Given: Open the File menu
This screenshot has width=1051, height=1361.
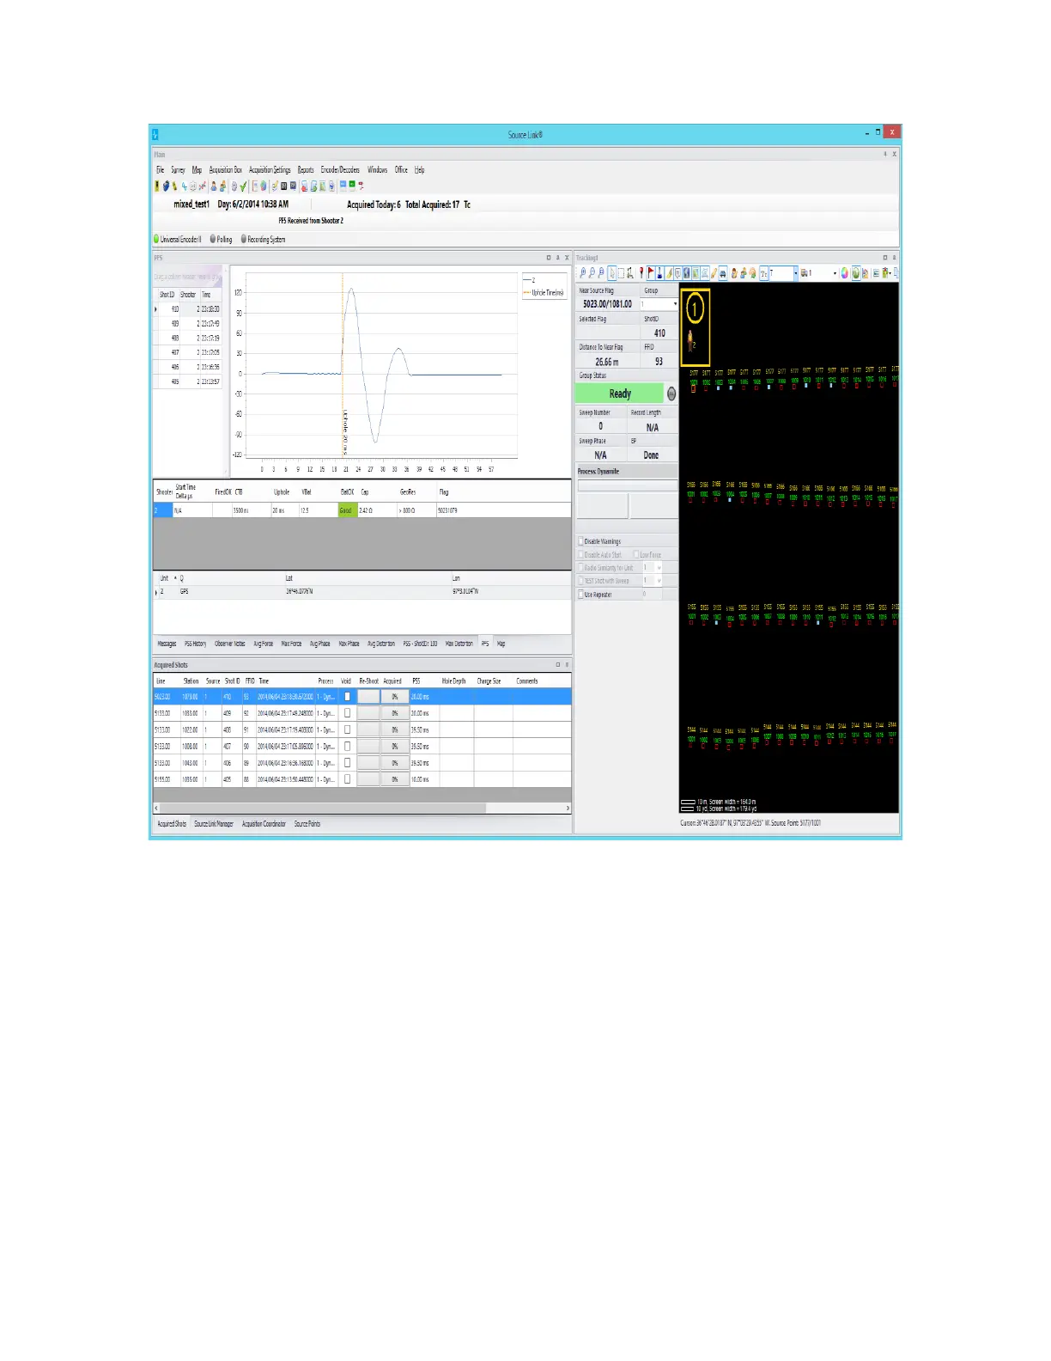Looking at the screenshot, I should tap(160, 170).
